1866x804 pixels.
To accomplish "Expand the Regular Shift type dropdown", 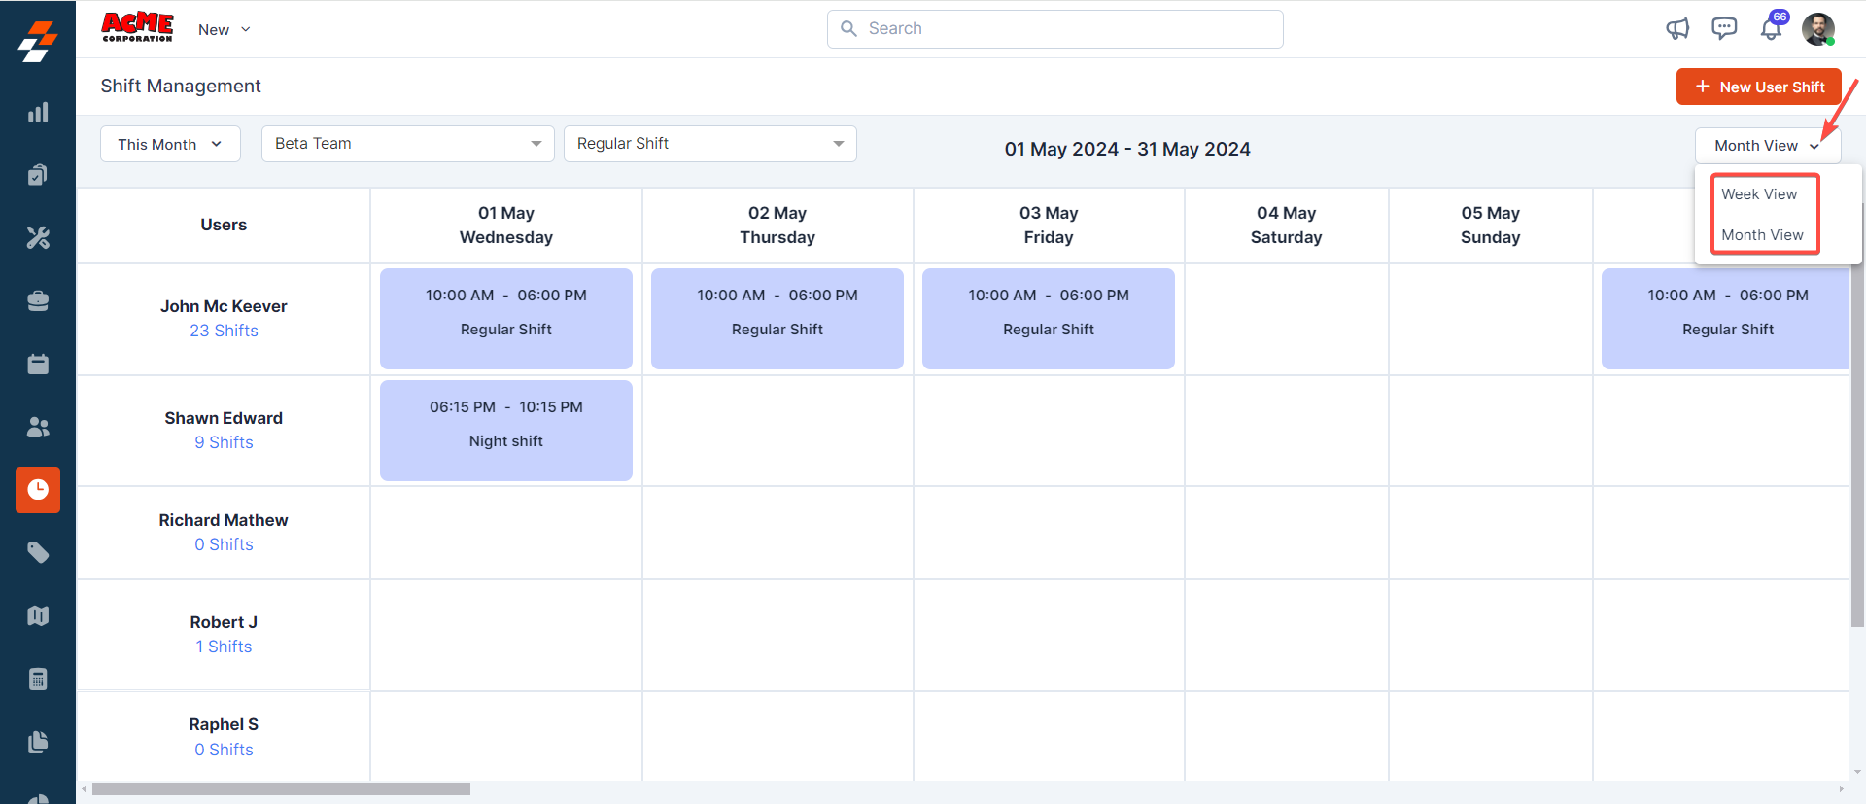I will (709, 144).
